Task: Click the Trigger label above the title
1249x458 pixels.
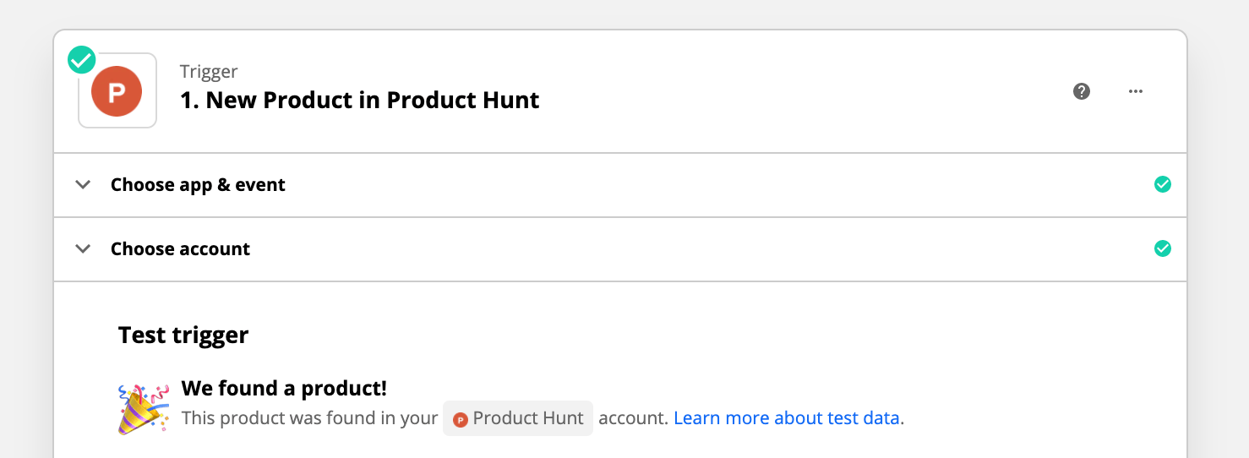Action: pos(209,72)
